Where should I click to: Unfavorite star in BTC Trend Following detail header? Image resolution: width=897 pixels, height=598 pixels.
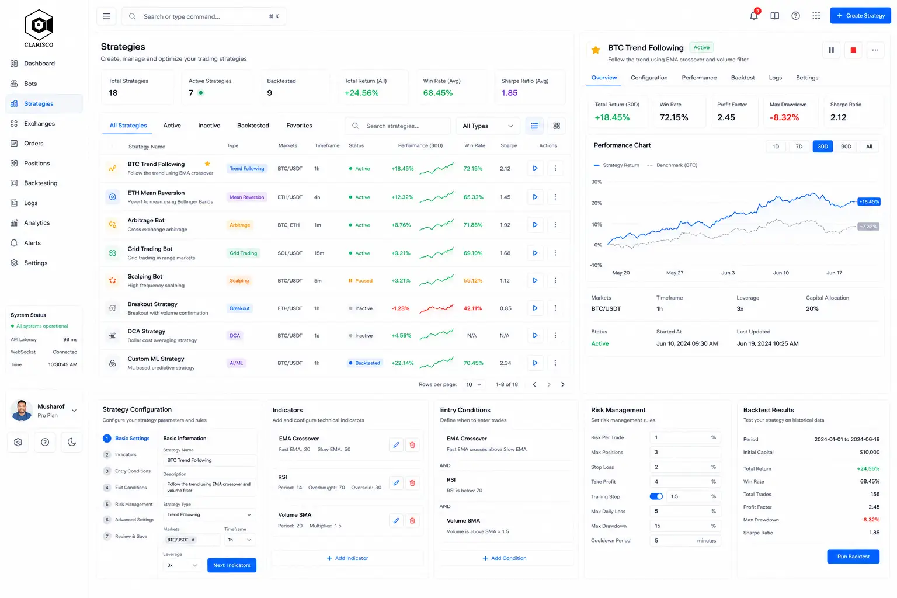click(596, 50)
